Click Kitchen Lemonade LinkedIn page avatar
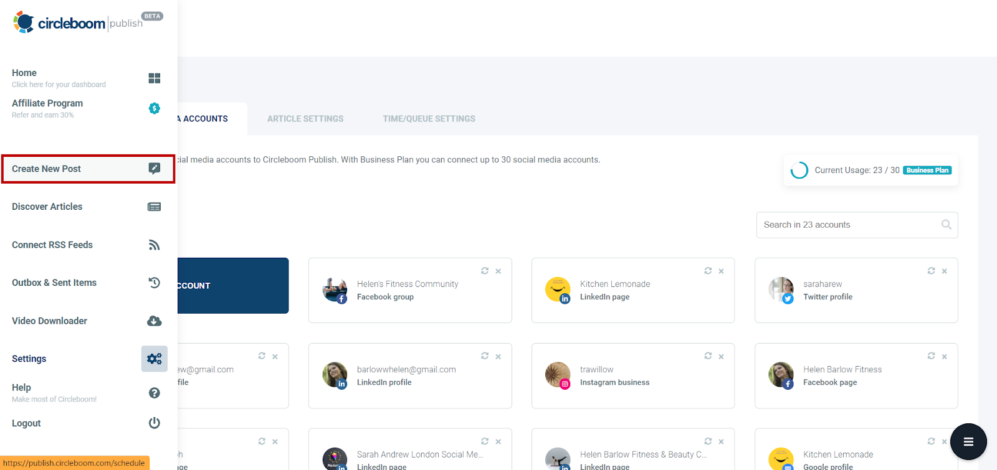The height and width of the screenshot is (470, 997). 558,290
